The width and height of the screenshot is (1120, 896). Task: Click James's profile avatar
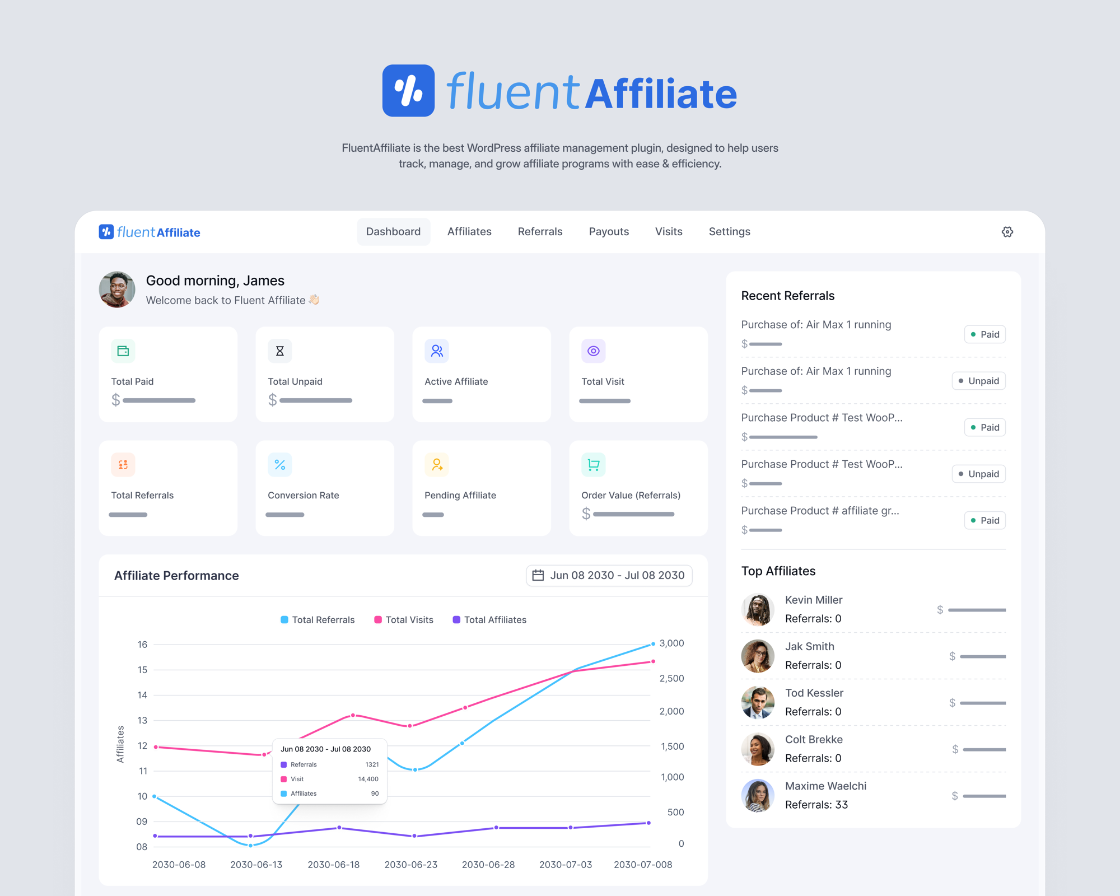pos(117,290)
